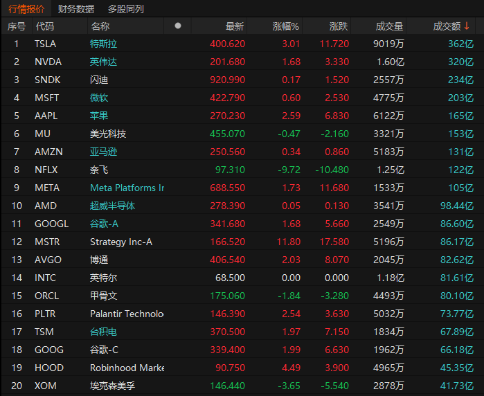Click the circle marker icon in header
The width and height of the screenshot is (484, 396).
pos(178,26)
